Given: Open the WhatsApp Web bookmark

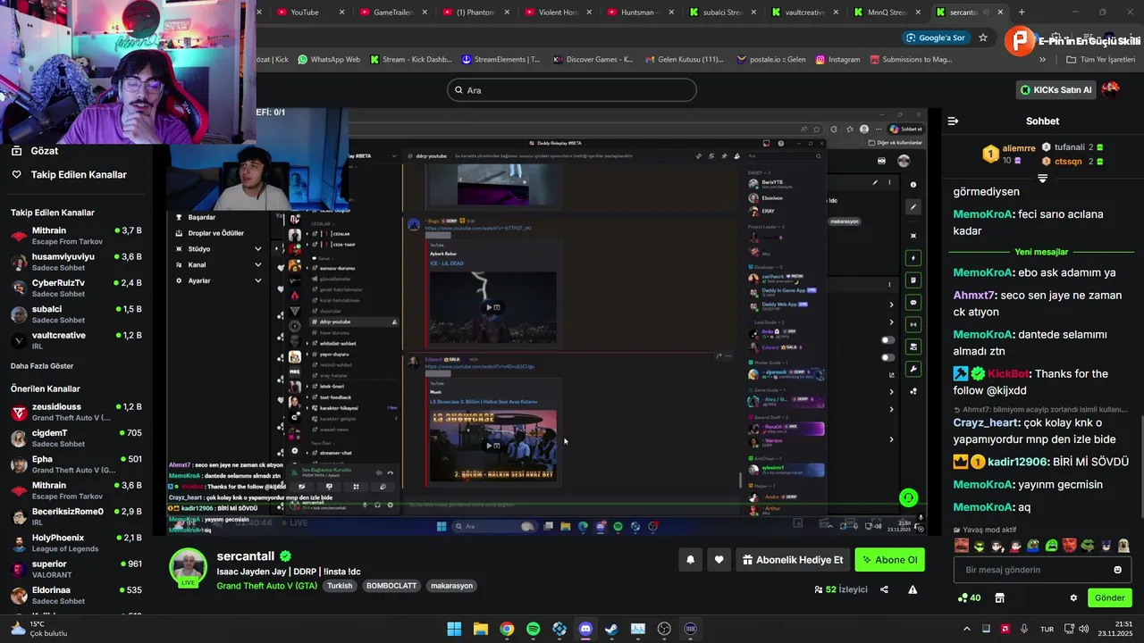Looking at the screenshot, I should pyautogui.click(x=328, y=60).
